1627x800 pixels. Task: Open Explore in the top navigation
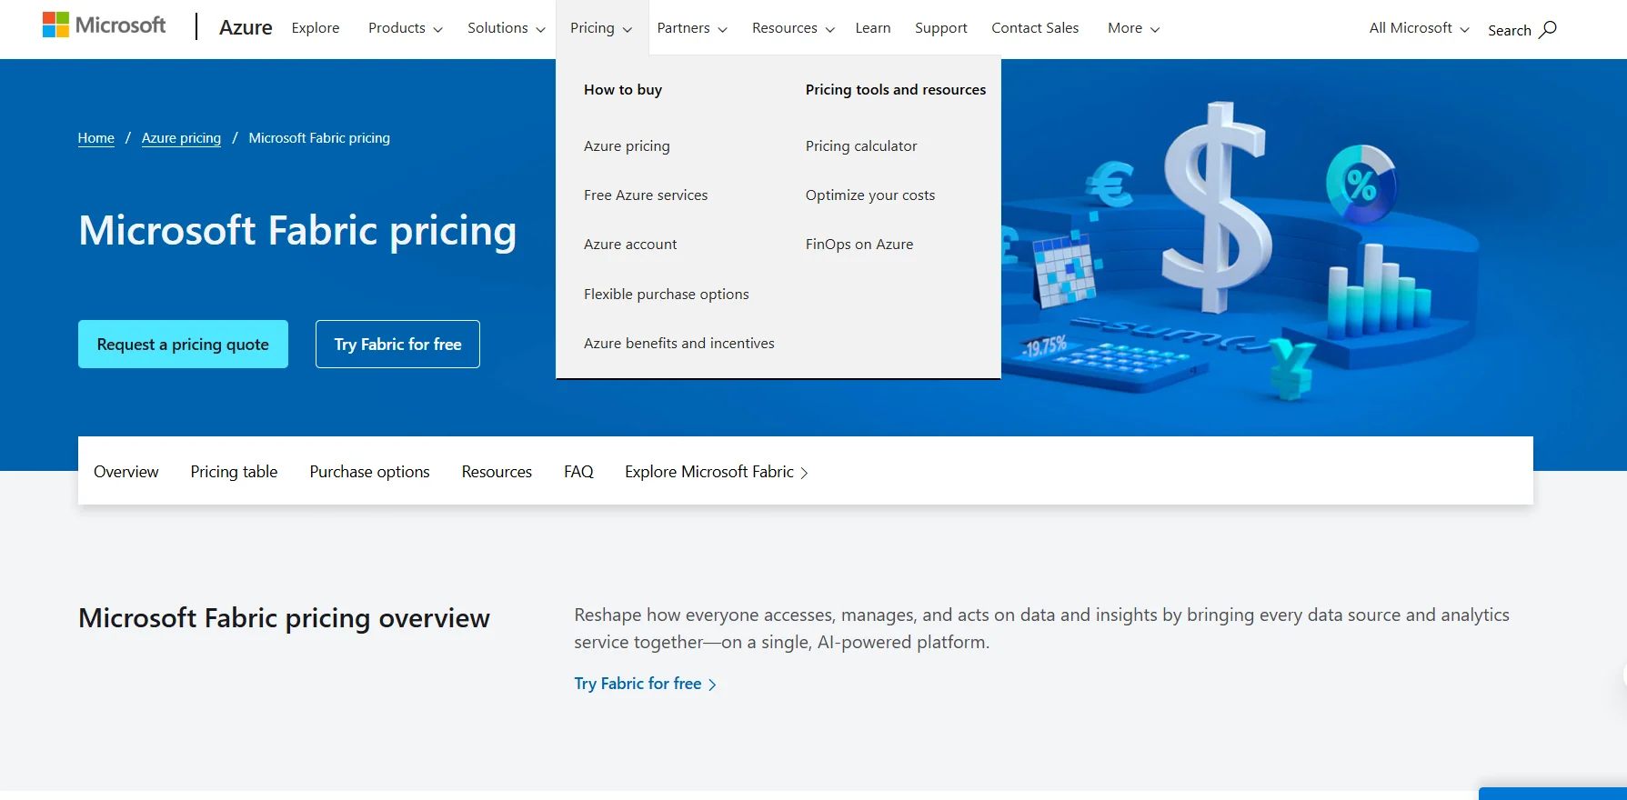[316, 28]
